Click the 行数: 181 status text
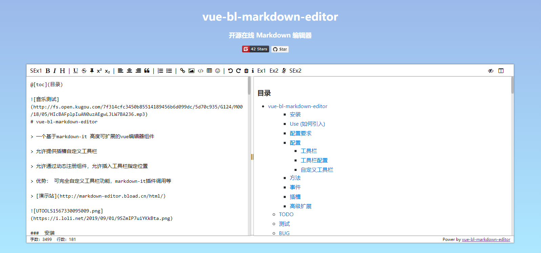This screenshot has height=253, width=541. pos(66,239)
